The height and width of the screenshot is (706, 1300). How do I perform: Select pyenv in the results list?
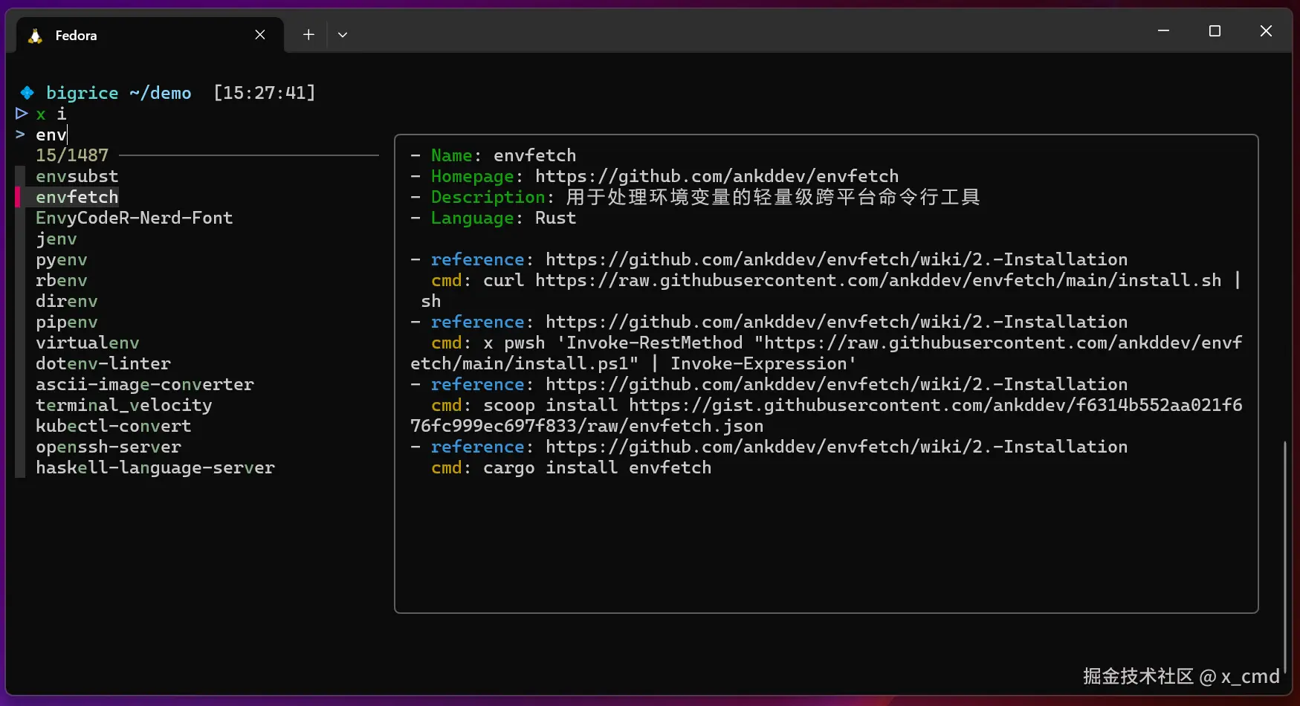(62, 259)
